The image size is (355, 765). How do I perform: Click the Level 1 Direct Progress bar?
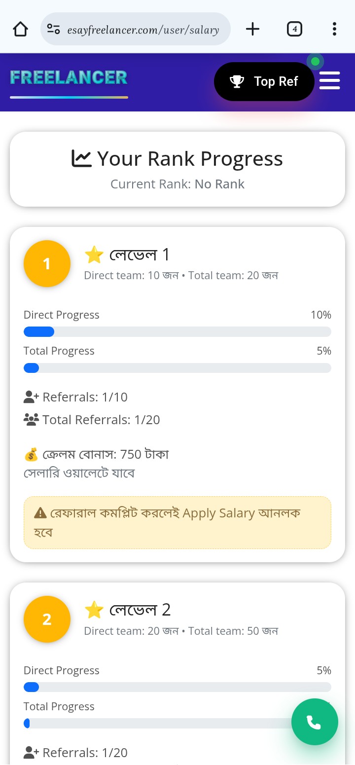tap(177, 332)
